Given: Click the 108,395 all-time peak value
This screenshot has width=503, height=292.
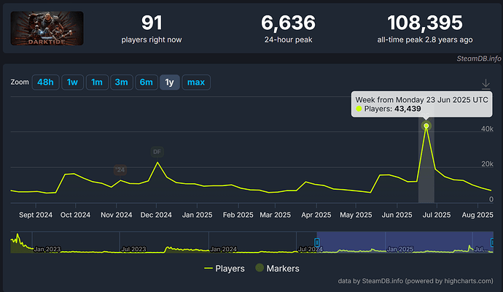Looking at the screenshot, I should tap(425, 23).
